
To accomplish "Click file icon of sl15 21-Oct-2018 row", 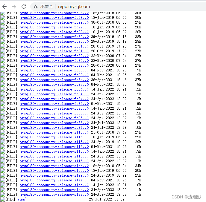I will click(3, 132).
